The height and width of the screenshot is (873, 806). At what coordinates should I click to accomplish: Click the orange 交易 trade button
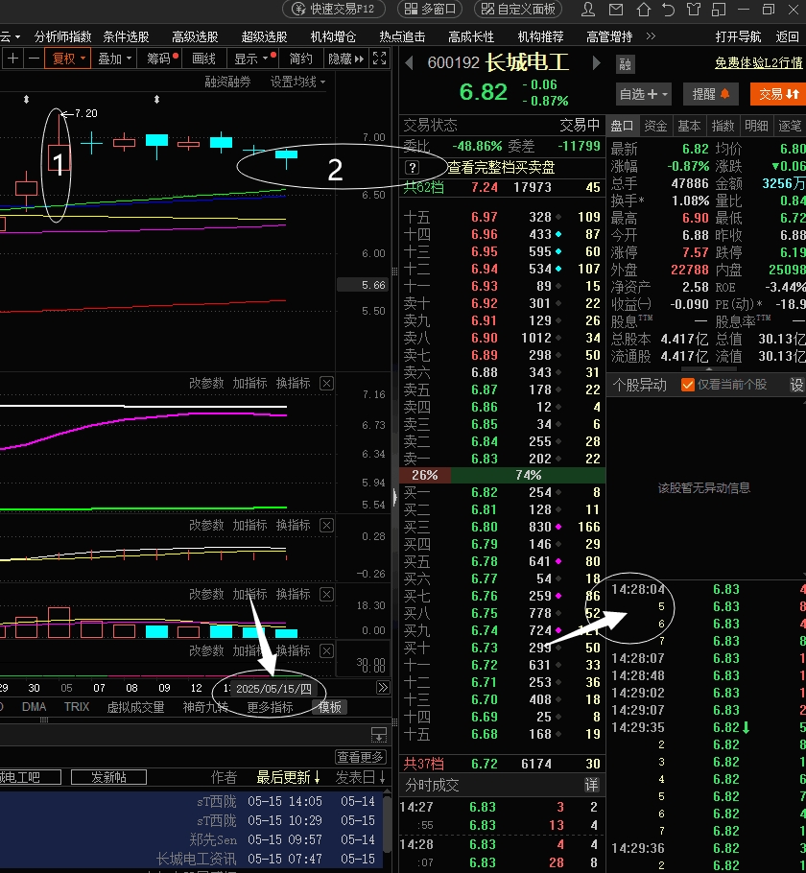[x=779, y=94]
